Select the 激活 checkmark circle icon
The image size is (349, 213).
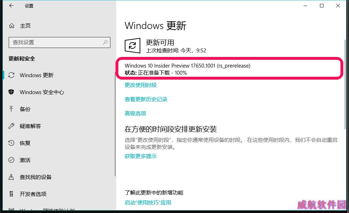click(11, 160)
